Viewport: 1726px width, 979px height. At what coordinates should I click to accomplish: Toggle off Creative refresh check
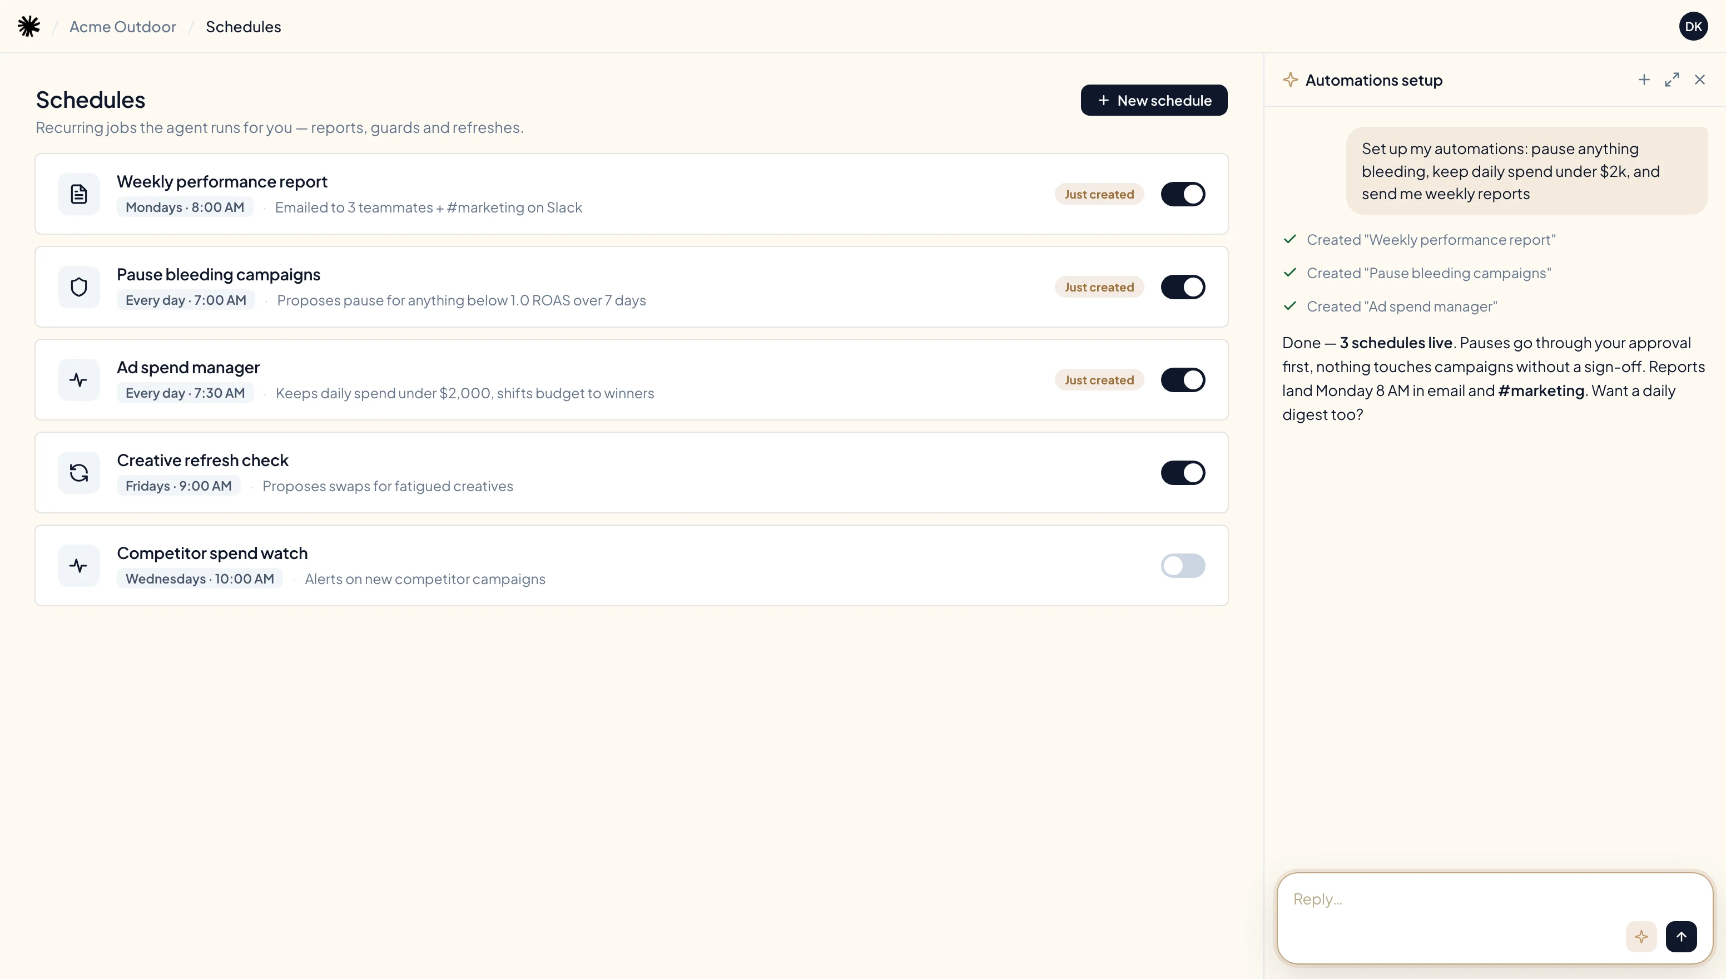pyautogui.click(x=1183, y=473)
